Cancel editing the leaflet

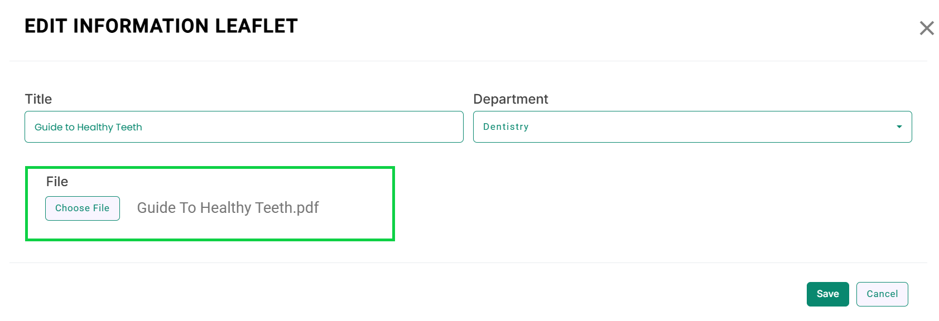[x=882, y=294]
